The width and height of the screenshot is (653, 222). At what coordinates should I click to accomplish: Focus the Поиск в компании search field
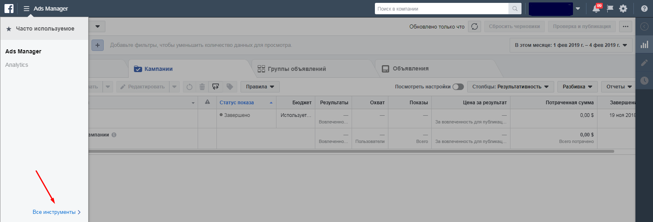click(441, 9)
